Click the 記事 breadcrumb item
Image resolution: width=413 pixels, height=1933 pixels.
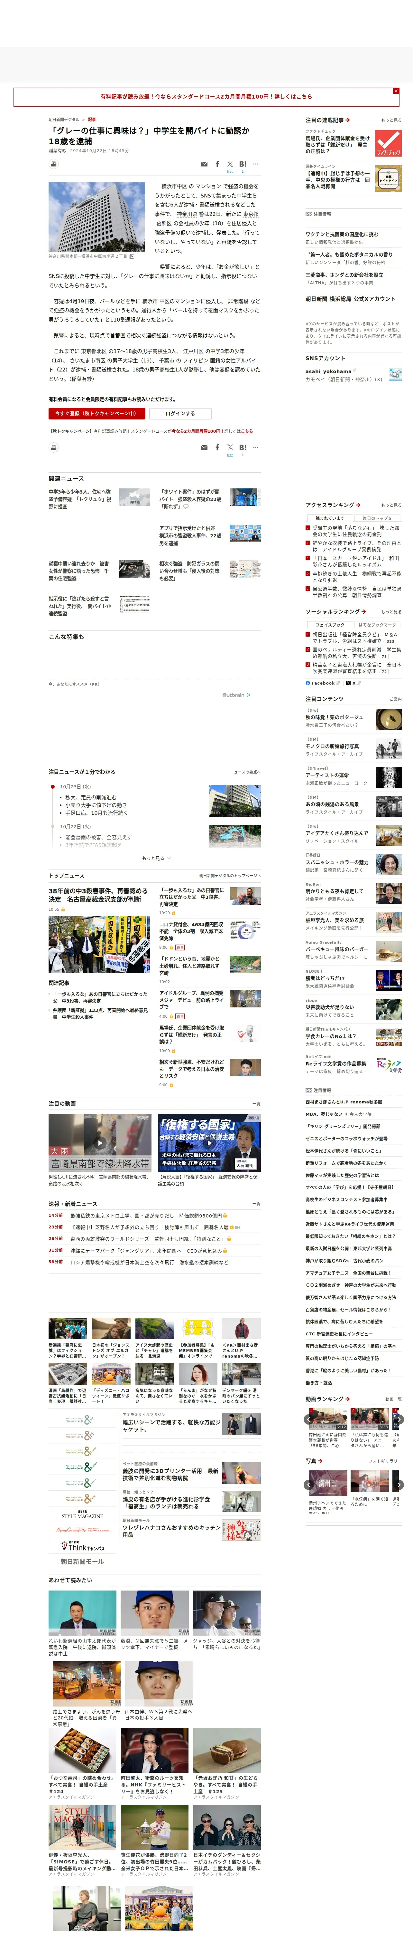point(91,119)
